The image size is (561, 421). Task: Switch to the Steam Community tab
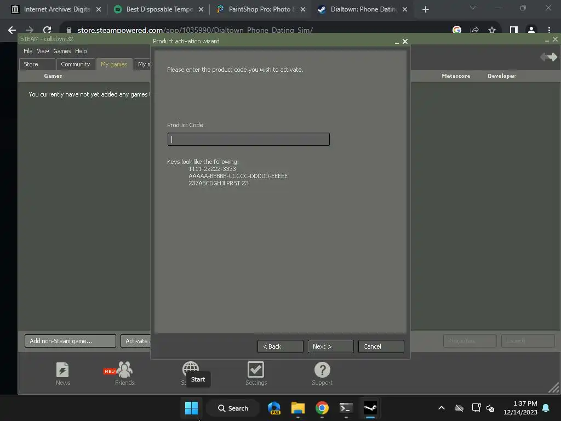point(76,64)
